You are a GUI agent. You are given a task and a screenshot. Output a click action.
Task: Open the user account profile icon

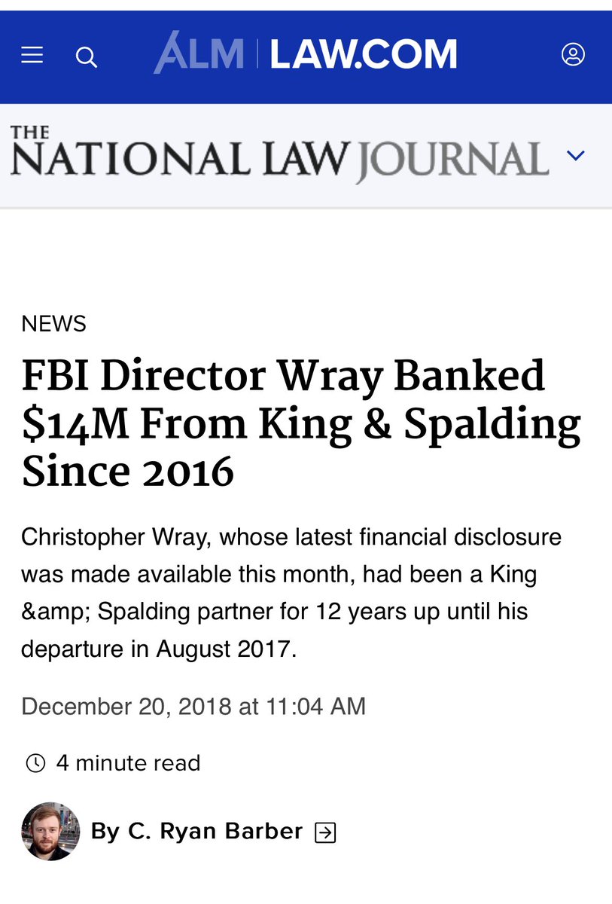(x=573, y=54)
